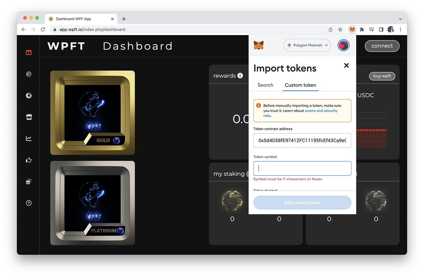Click the connect button
This screenshot has height=277, width=424.
[x=382, y=46]
